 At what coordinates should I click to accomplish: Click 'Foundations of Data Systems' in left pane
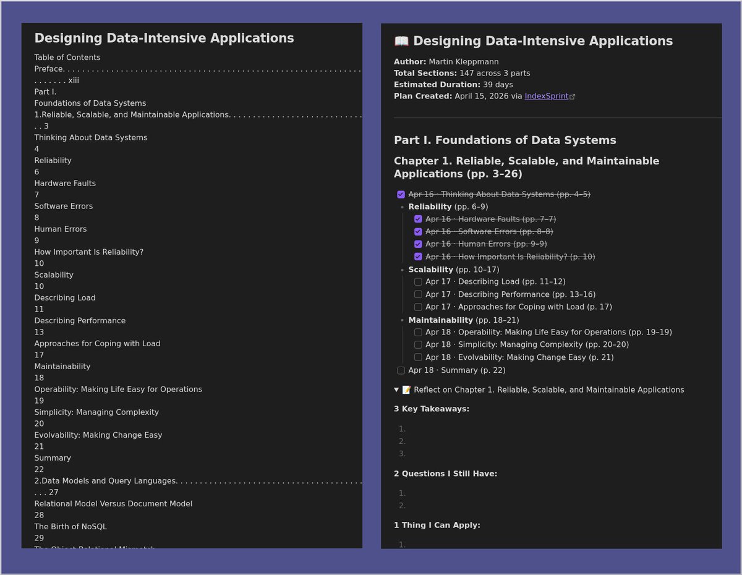click(x=90, y=103)
